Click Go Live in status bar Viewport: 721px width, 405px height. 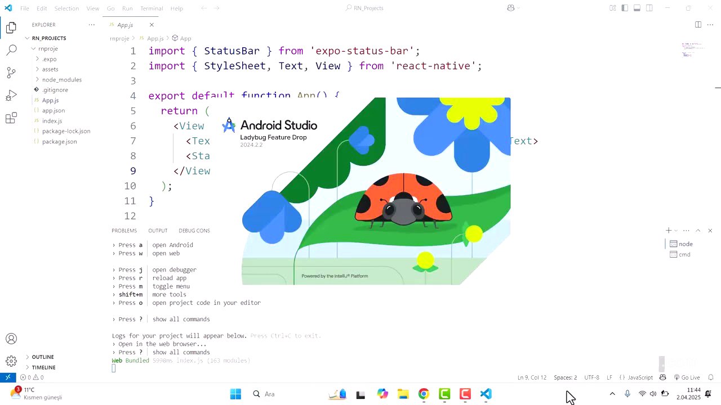(687, 377)
